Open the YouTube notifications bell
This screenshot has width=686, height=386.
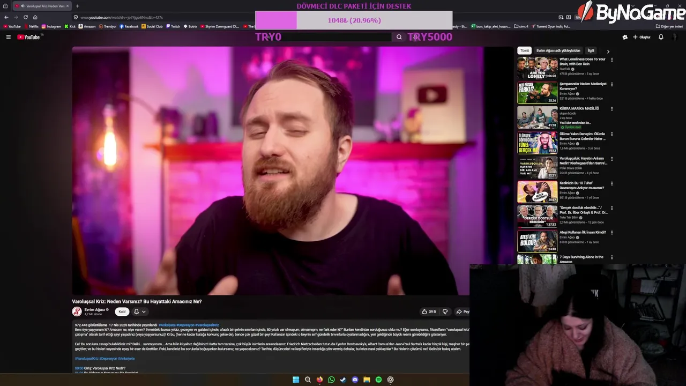coord(661,37)
